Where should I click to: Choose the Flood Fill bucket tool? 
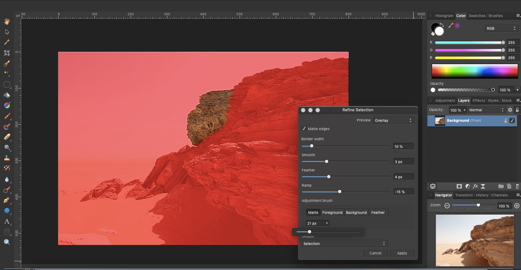point(7,95)
